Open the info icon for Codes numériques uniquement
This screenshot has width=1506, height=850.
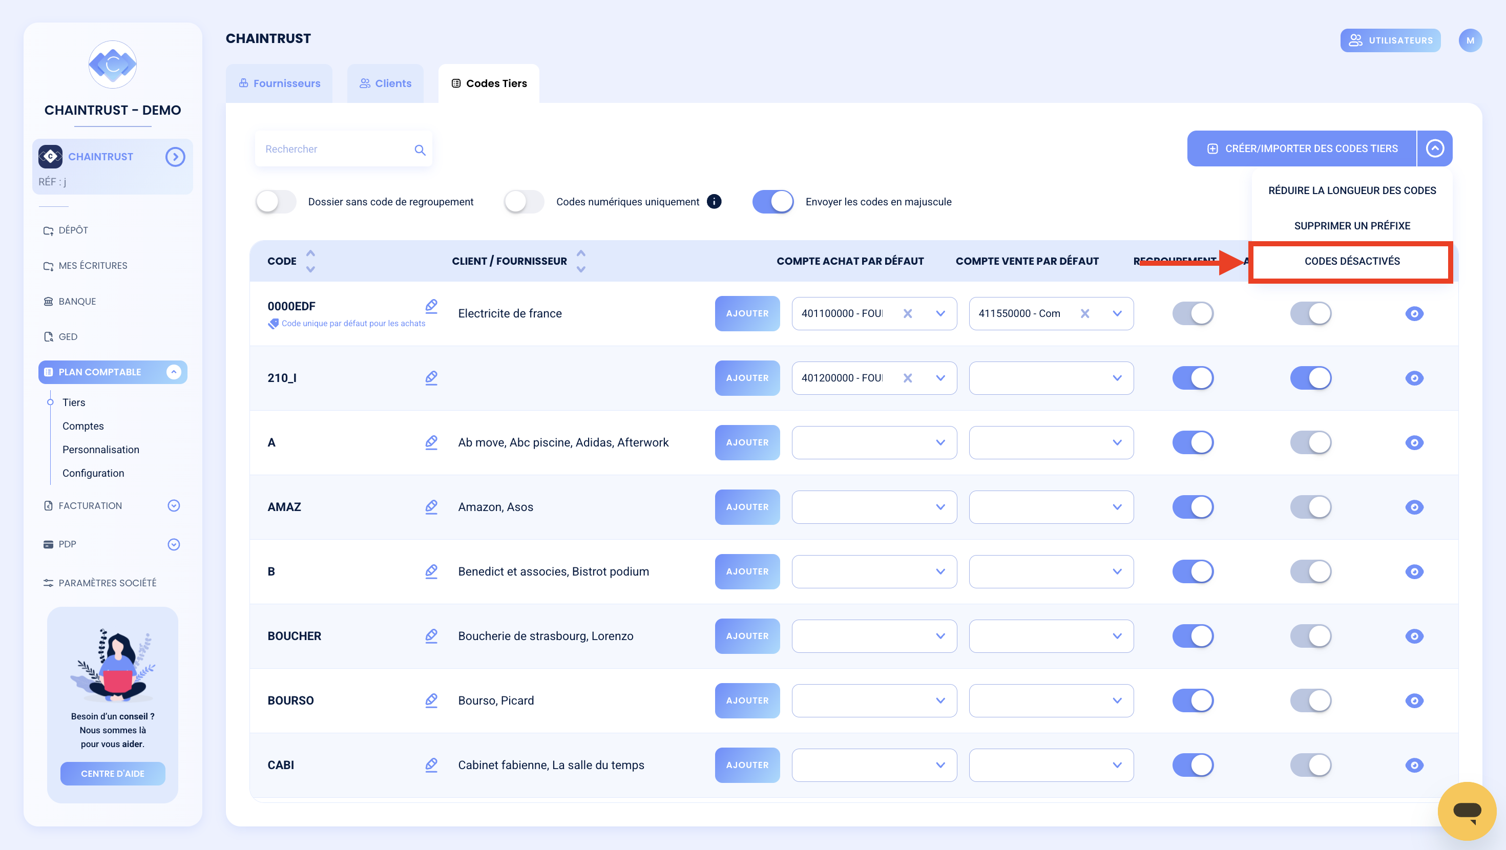714,201
